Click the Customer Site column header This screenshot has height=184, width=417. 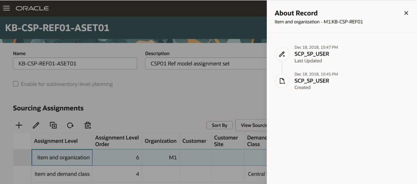pos(228,141)
